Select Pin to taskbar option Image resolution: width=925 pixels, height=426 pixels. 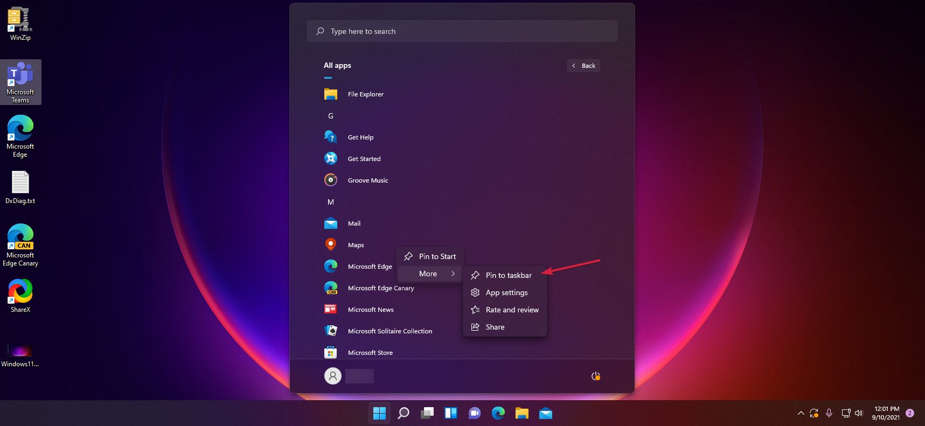point(505,275)
